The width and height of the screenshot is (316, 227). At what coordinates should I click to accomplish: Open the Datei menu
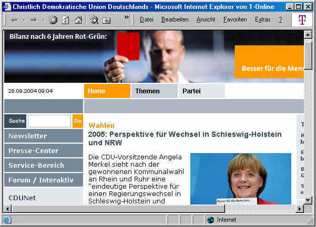(147, 19)
